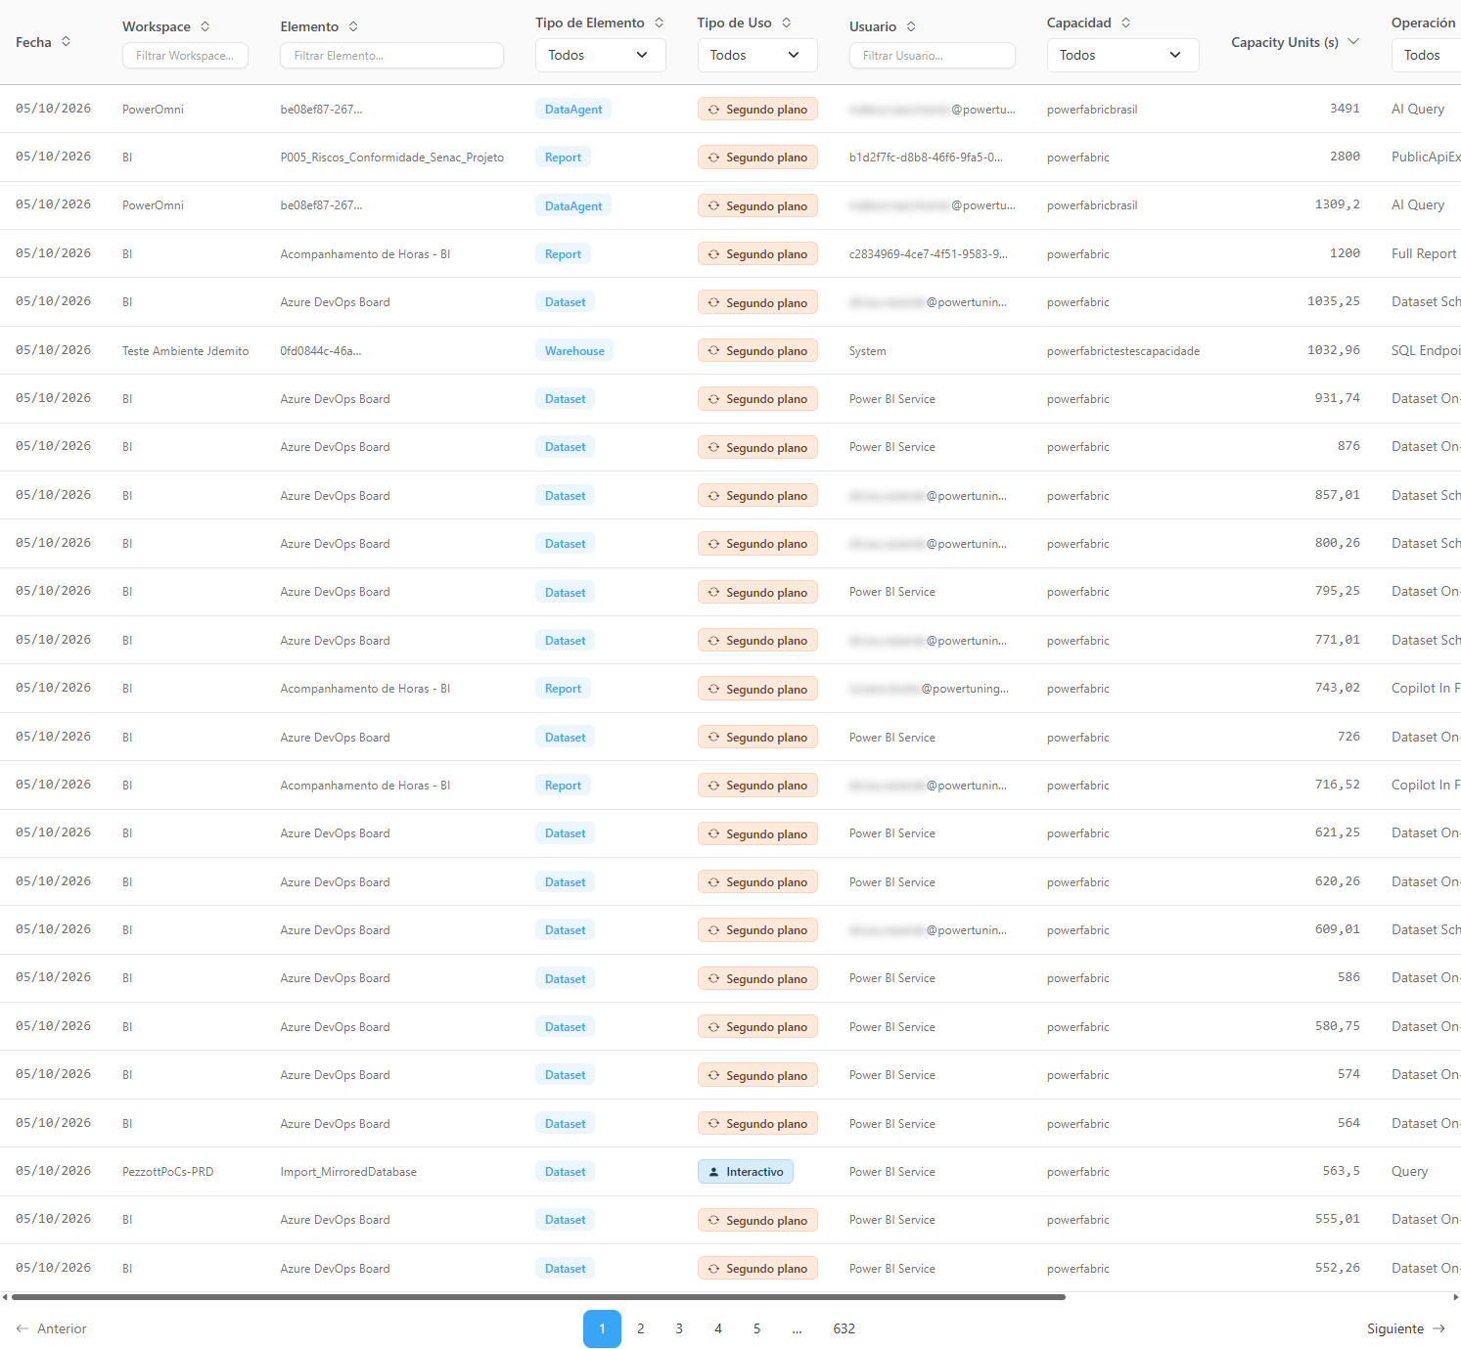This screenshot has width=1461, height=1349.
Task: Sort by the Tipo de Elemento icon
Action: click(660, 22)
